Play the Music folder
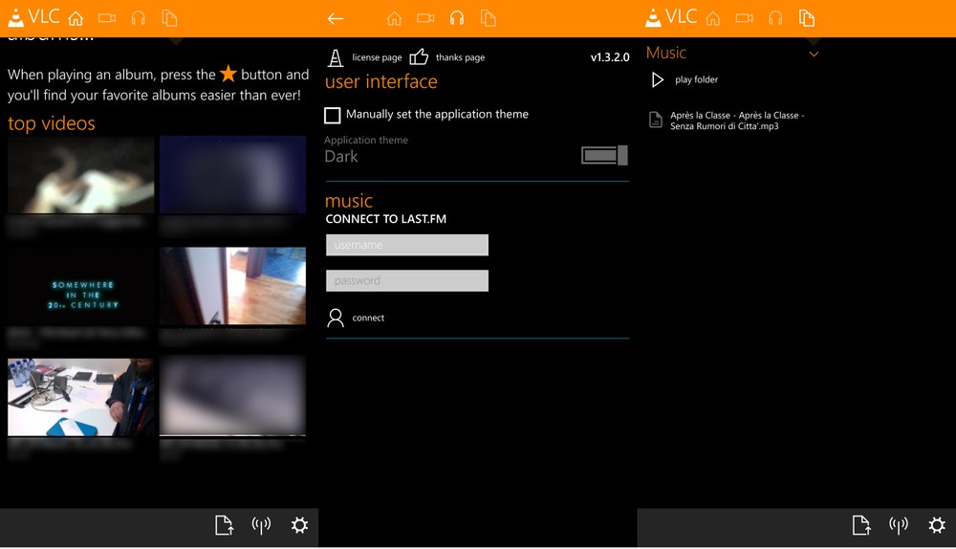The image size is (956, 549). 684,80
